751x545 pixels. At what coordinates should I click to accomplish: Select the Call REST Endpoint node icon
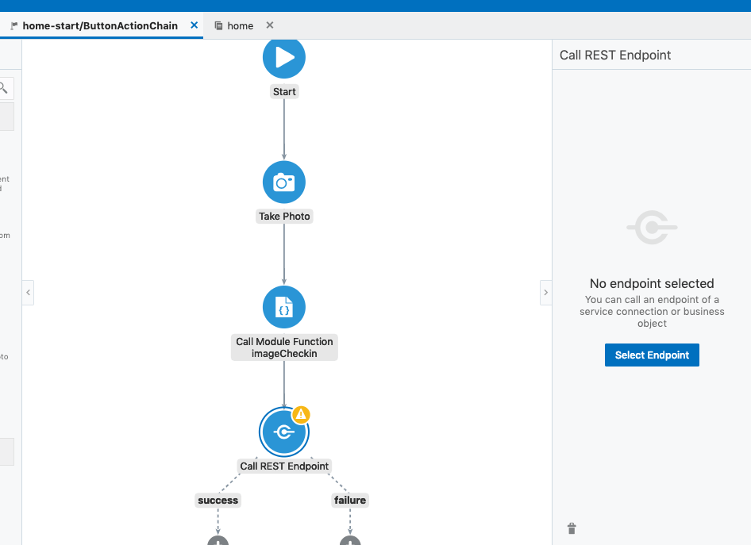[x=283, y=432]
